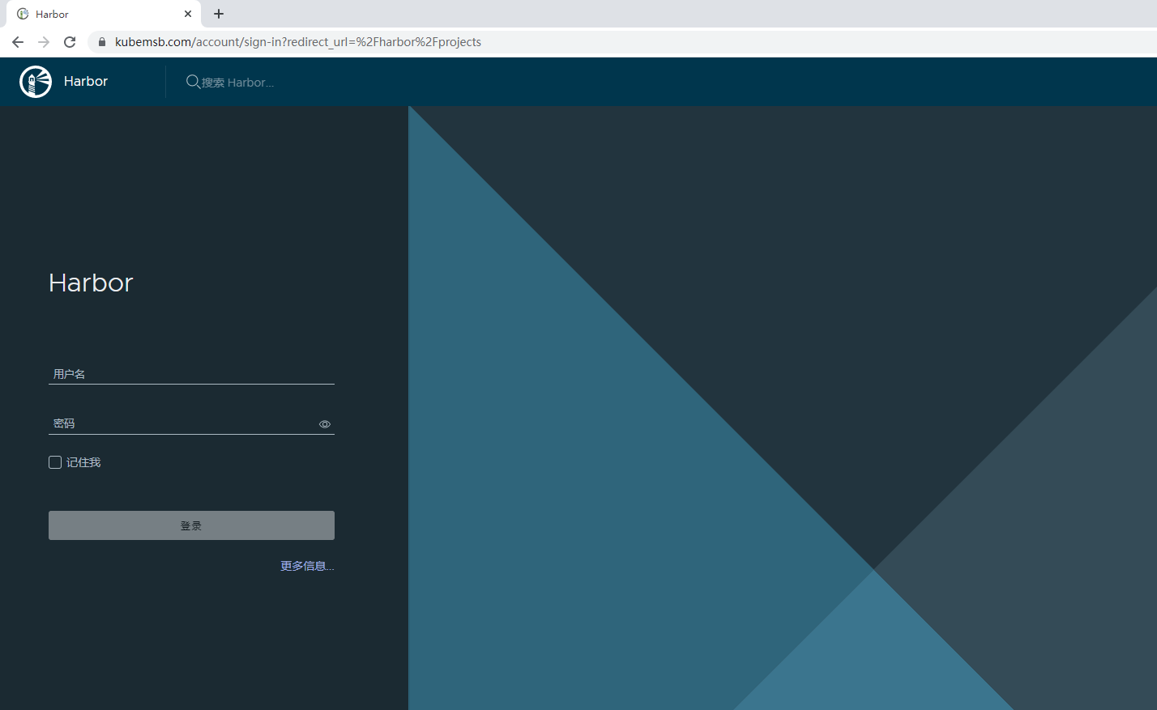Focus the 搜索 Harbor search field
This screenshot has width=1157, height=710.
click(238, 83)
